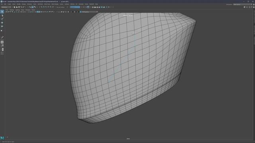Click the Undo icon in status line
Viewport: 255px width, 143px height.
click(21, 7)
